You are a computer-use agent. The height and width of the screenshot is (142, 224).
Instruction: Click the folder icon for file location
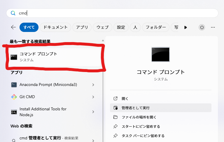click(116, 117)
